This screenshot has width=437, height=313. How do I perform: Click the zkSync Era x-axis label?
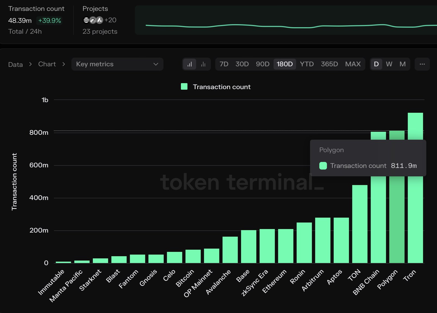[255, 283]
